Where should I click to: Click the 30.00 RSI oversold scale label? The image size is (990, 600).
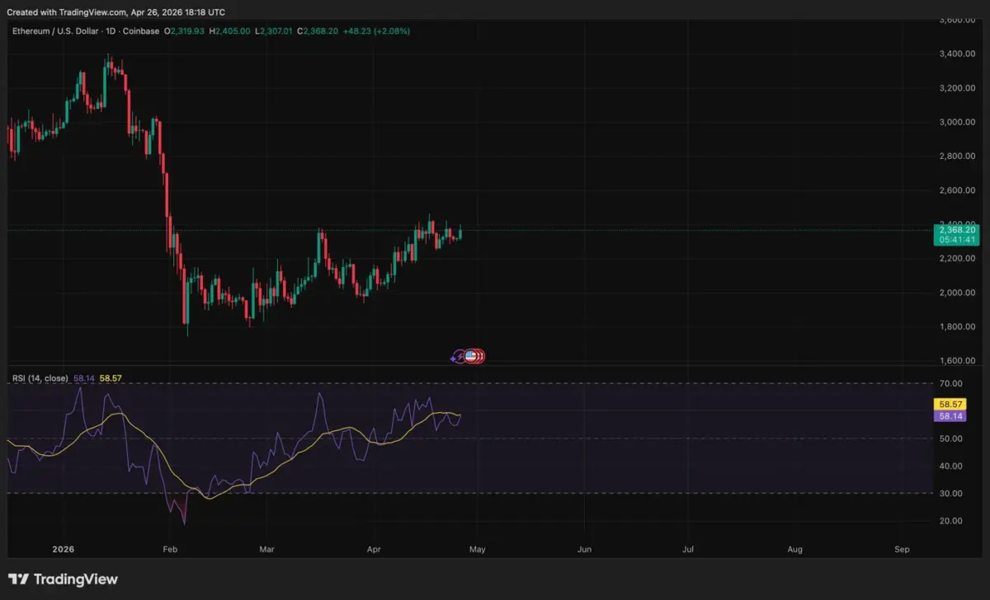(x=950, y=493)
